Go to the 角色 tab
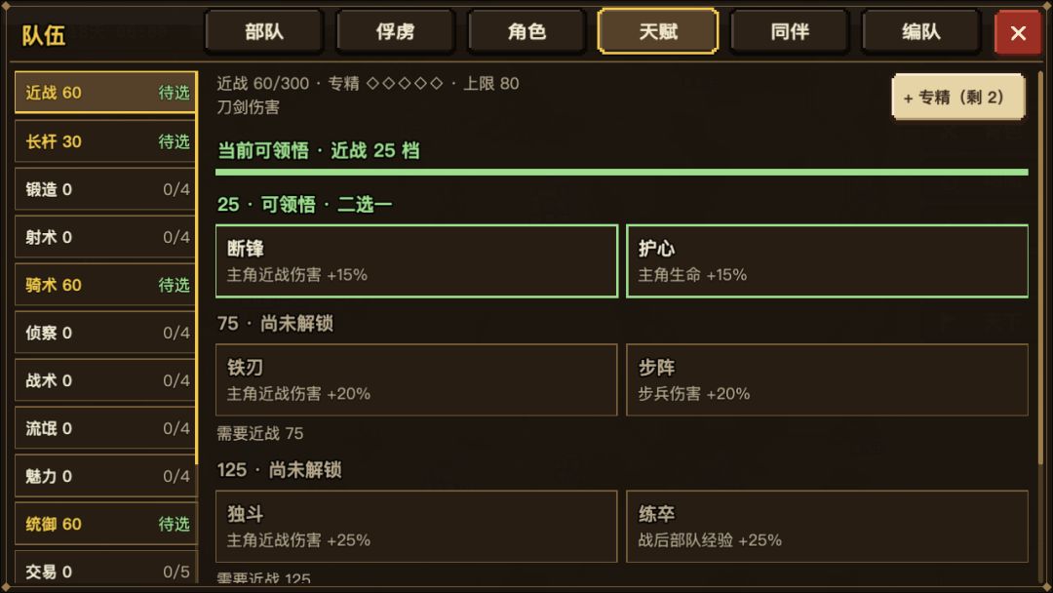This screenshot has height=593, width=1053. click(527, 31)
